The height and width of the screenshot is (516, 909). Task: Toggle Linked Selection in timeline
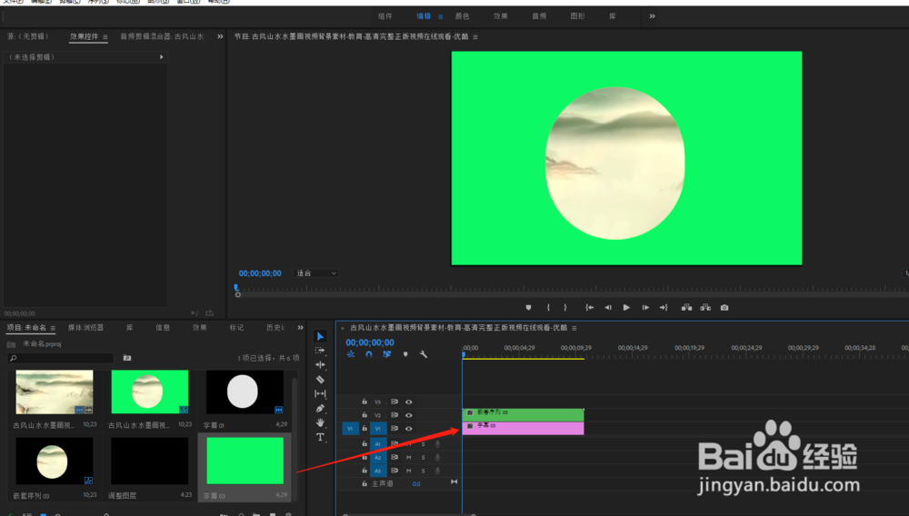coord(386,354)
